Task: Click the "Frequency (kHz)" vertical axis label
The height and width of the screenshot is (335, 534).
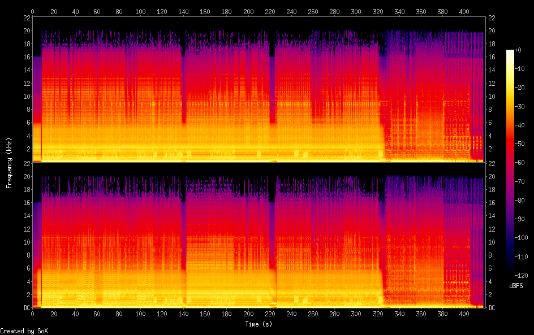Action: [x=9, y=163]
